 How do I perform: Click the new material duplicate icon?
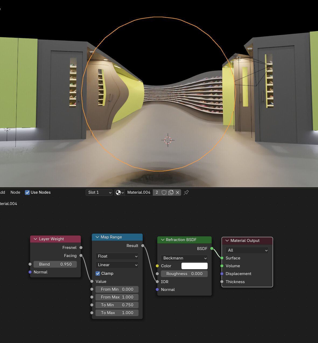click(x=171, y=192)
